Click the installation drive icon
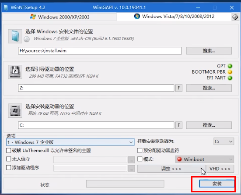241x195 pixels. tap(15, 110)
